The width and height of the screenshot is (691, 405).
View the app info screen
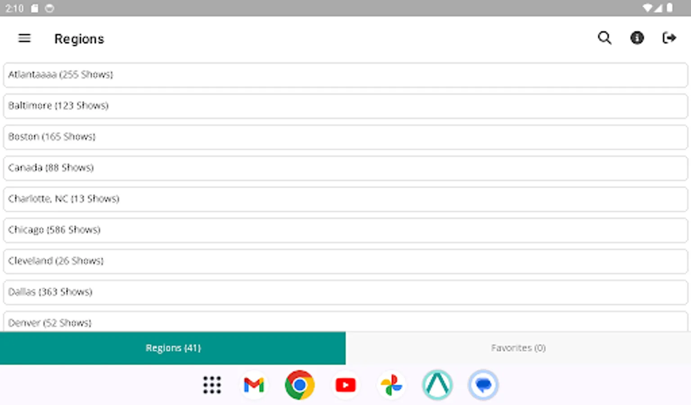tap(637, 38)
